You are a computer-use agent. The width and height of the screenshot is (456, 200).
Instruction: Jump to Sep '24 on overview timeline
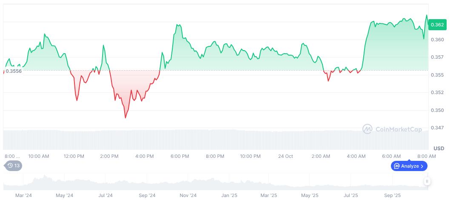tap(147, 195)
